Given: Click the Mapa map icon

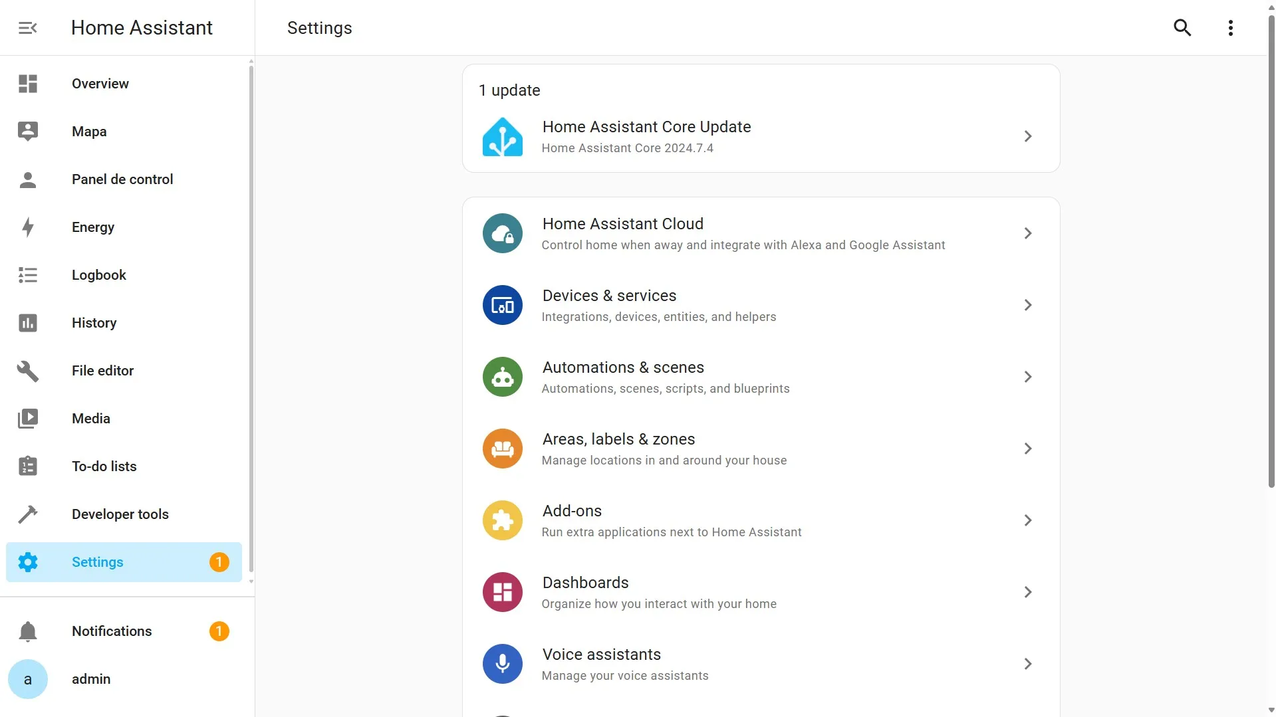Looking at the screenshot, I should tap(28, 132).
